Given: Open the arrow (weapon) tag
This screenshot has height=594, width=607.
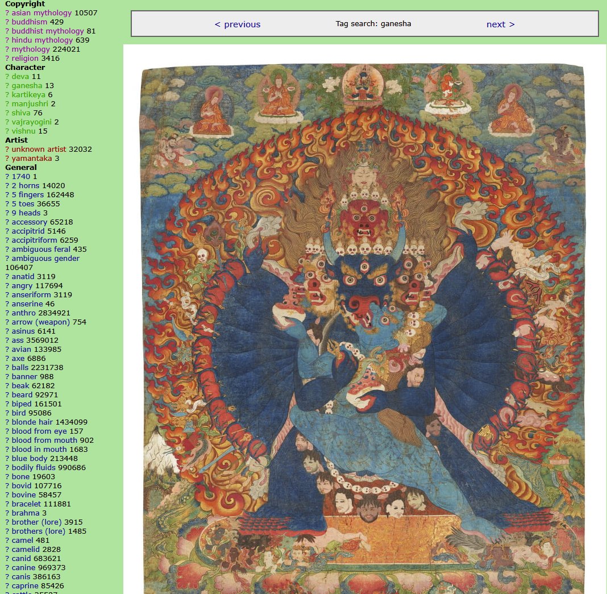Looking at the screenshot, I should point(41,322).
